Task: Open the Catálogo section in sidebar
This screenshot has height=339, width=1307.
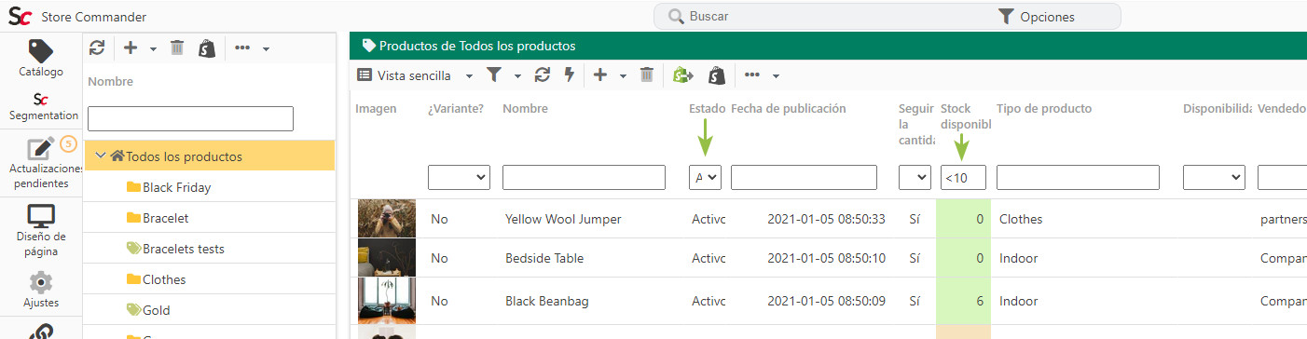Action: coord(41,58)
